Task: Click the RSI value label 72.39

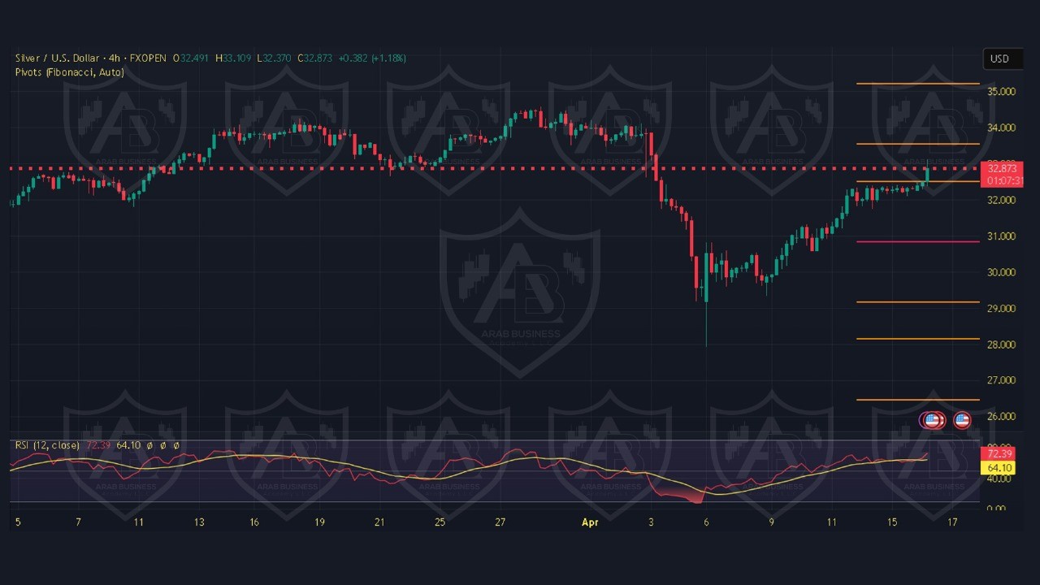Action: [x=999, y=453]
